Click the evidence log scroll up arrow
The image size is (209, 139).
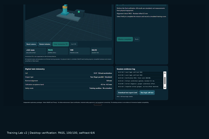coord(165,73)
